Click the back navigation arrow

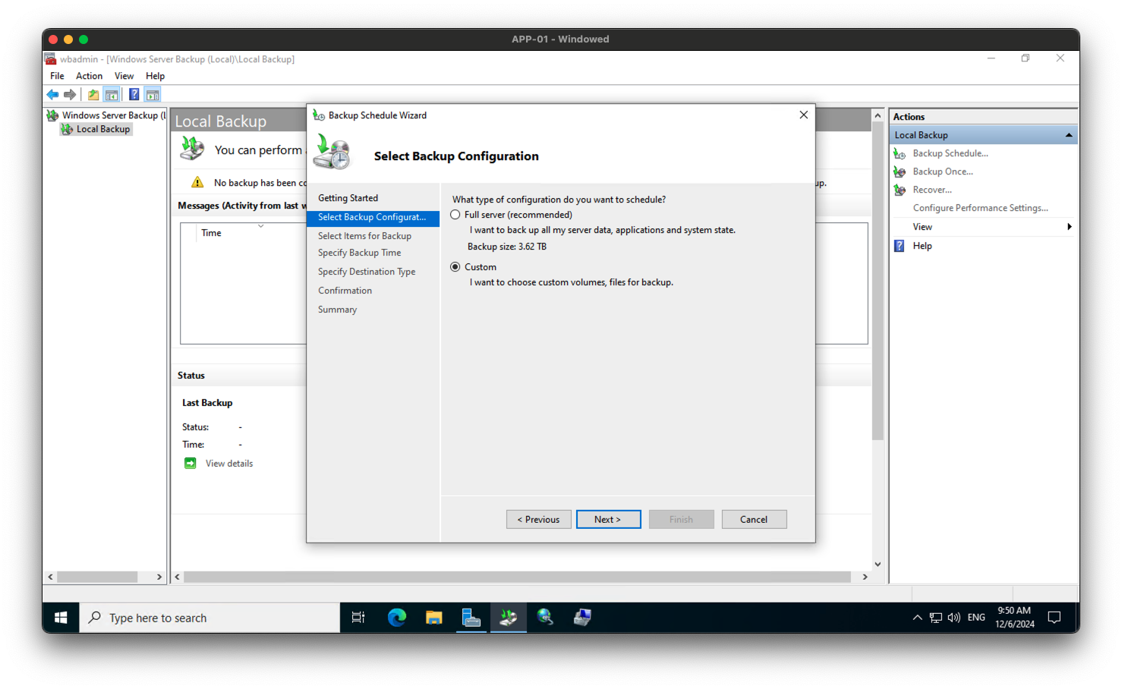click(x=52, y=93)
